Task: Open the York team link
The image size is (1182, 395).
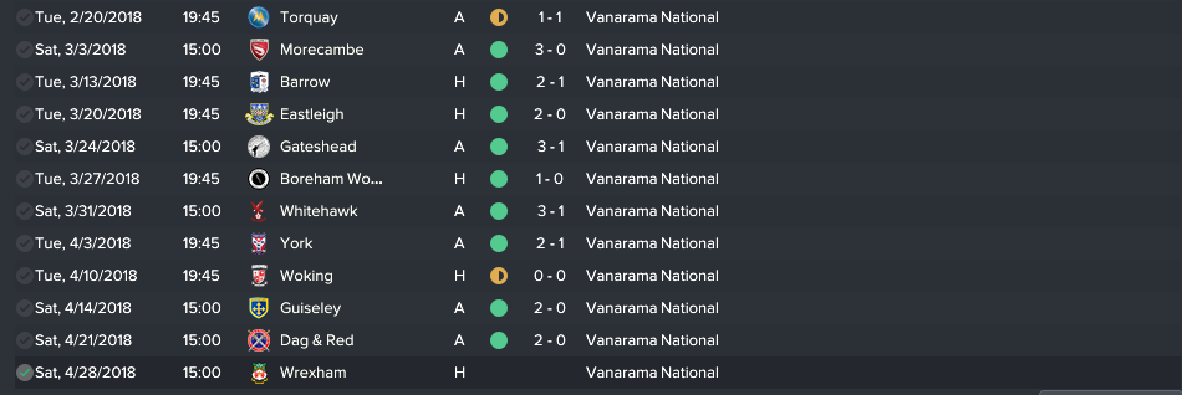Action: [296, 243]
